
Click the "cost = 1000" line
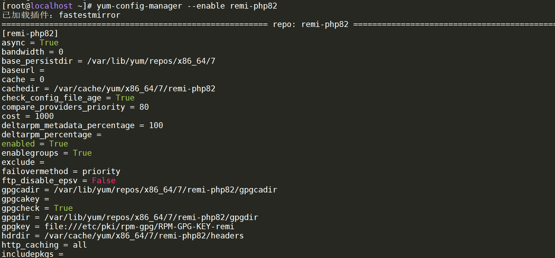(28, 116)
